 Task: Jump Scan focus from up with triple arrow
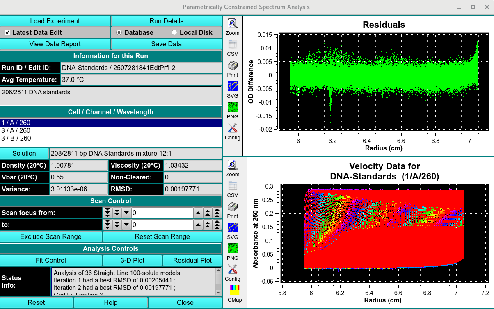tap(217, 213)
